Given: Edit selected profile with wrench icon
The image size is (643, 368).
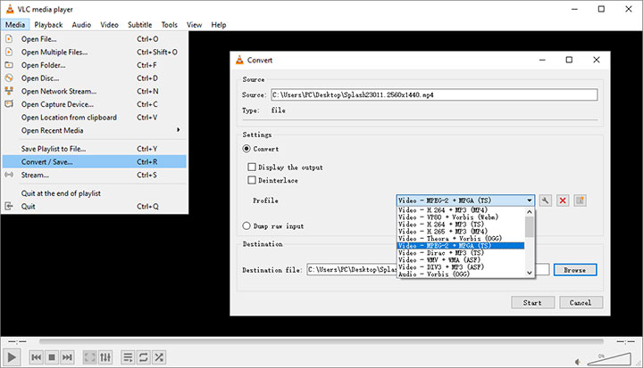Looking at the screenshot, I should pos(546,200).
